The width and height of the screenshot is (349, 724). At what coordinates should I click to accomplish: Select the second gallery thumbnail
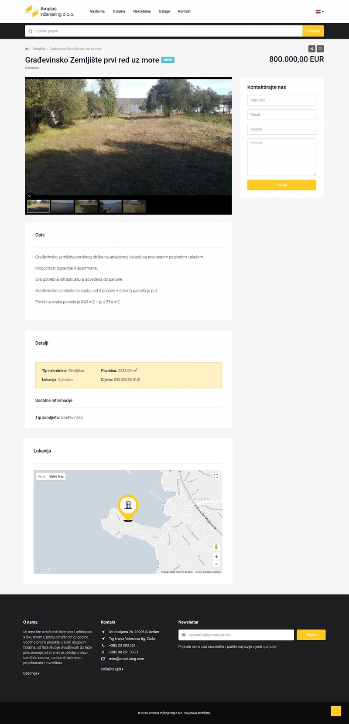62,206
